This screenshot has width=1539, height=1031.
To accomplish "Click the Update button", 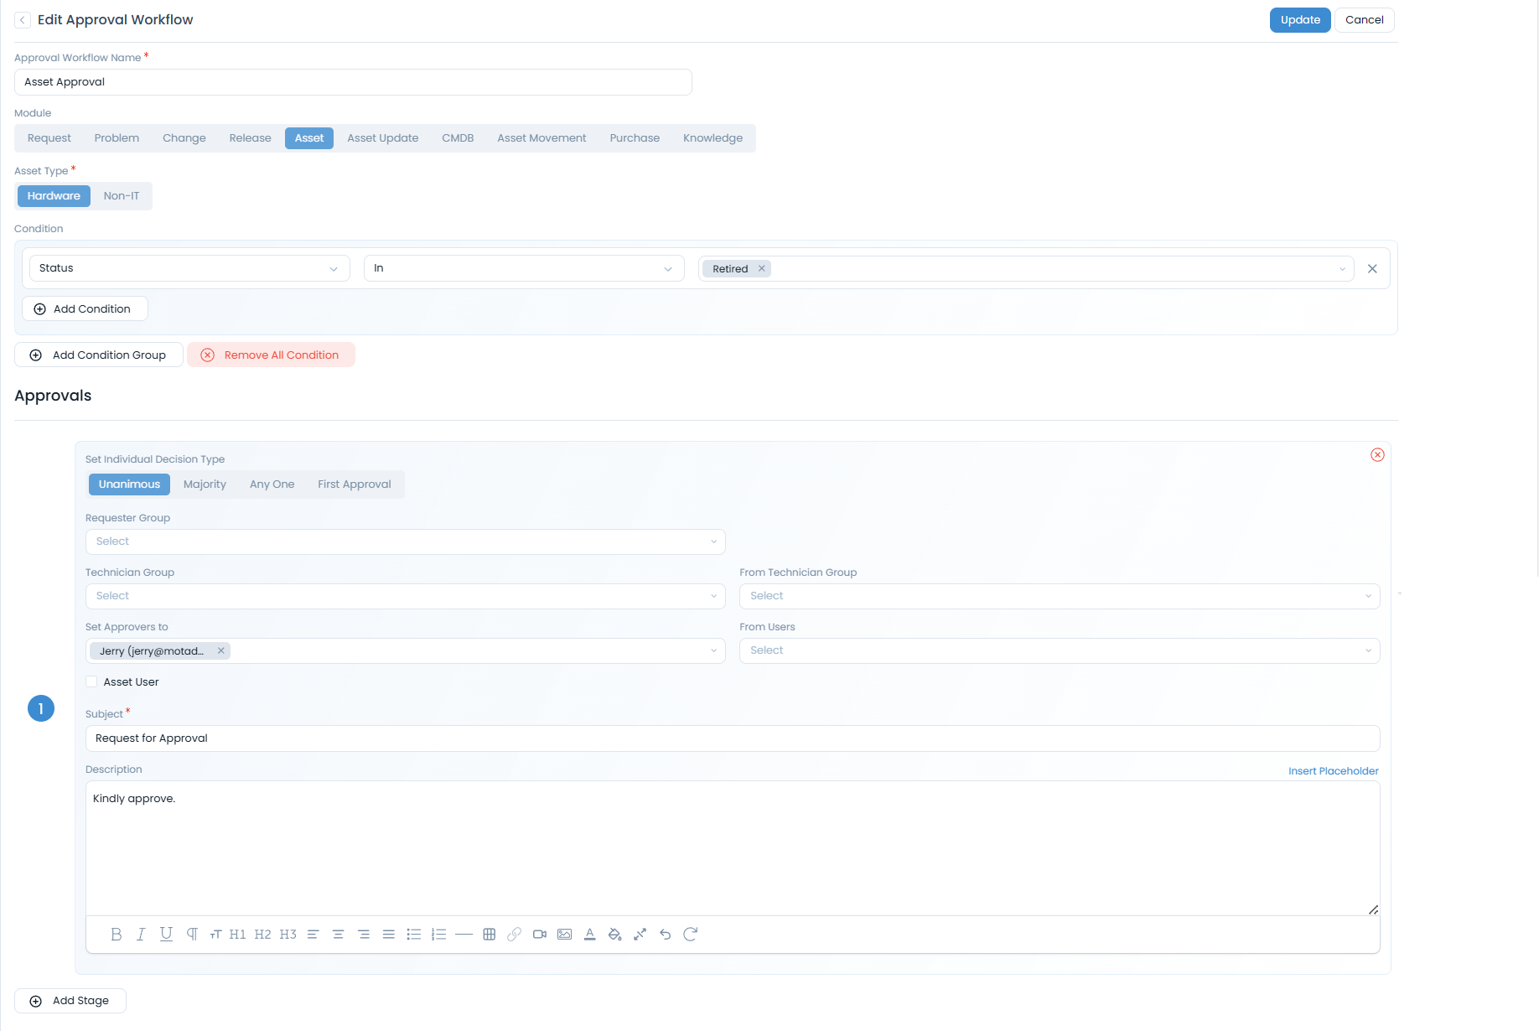I will click(1299, 20).
